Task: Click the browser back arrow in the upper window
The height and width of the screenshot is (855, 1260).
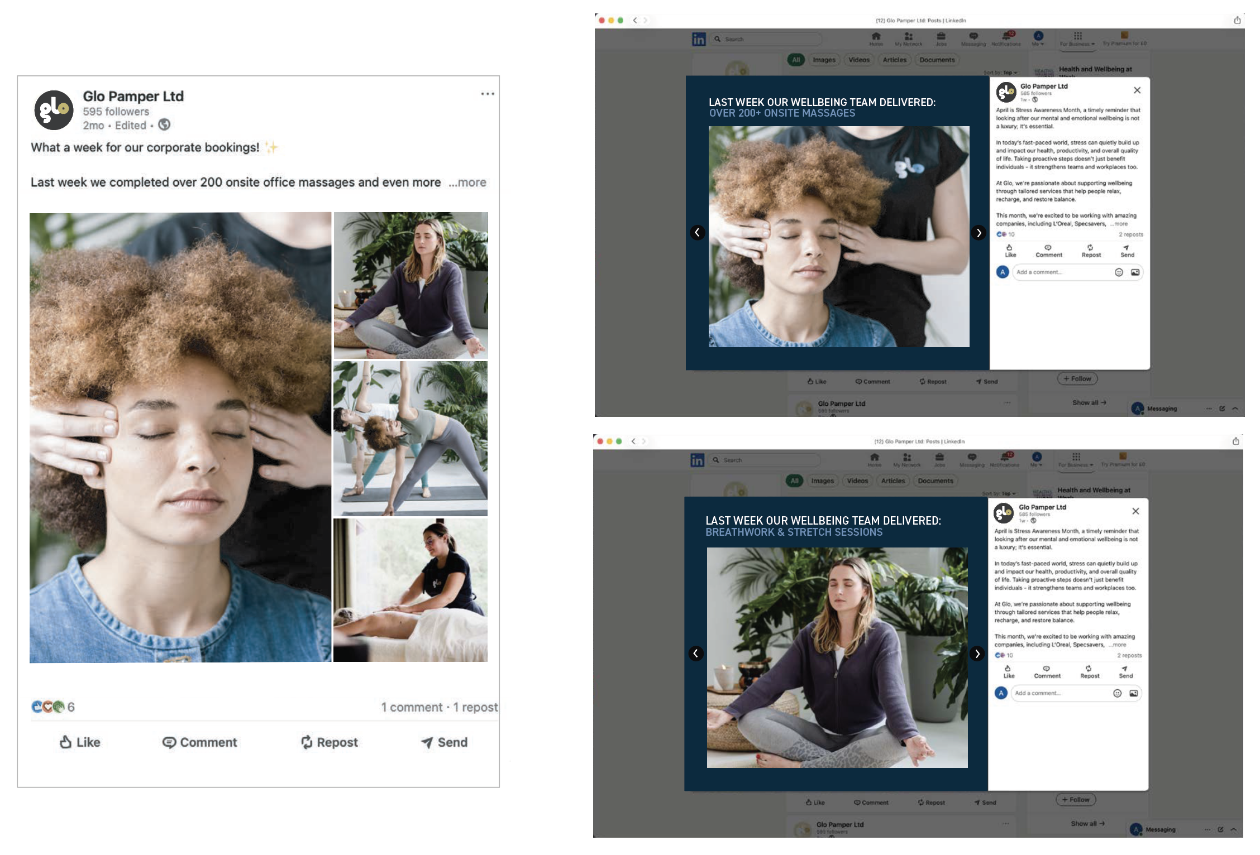Action: tap(634, 20)
